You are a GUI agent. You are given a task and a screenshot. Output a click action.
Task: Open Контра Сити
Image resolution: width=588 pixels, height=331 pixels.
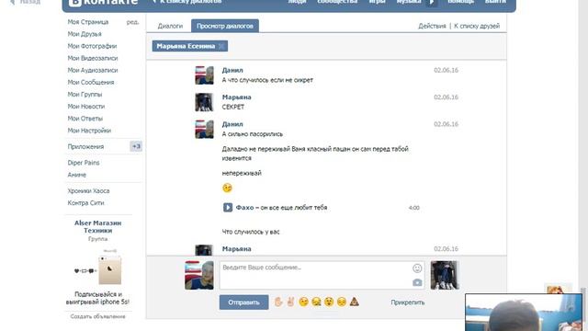point(85,202)
